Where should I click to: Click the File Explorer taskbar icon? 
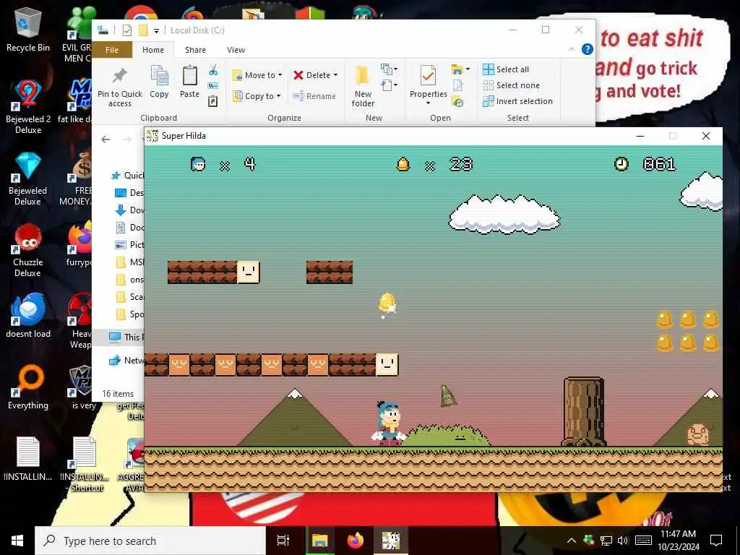(319, 541)
